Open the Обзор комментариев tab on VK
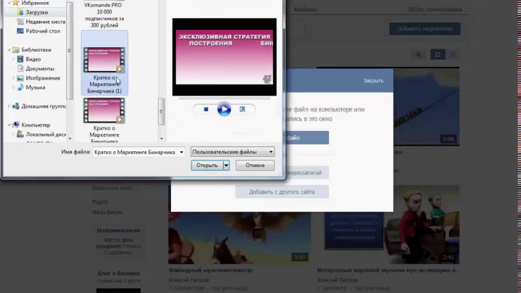The height and width of the screenshot is (293, 521). 435,9
